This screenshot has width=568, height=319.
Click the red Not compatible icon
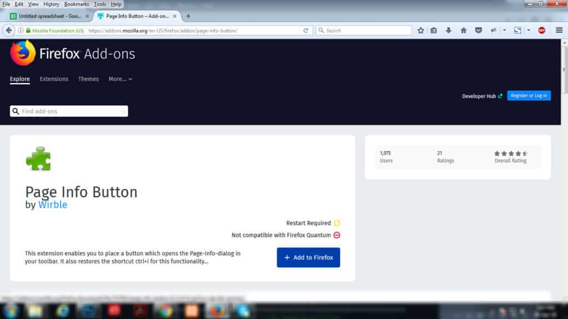(337, 235)
